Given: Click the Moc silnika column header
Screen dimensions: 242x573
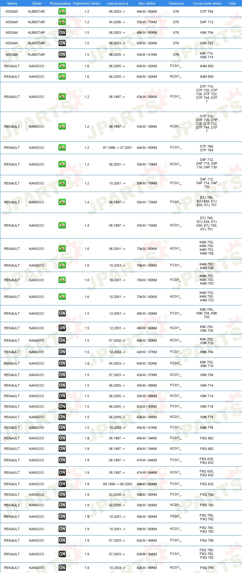Looking at the screenshot, I should point(147,3).
